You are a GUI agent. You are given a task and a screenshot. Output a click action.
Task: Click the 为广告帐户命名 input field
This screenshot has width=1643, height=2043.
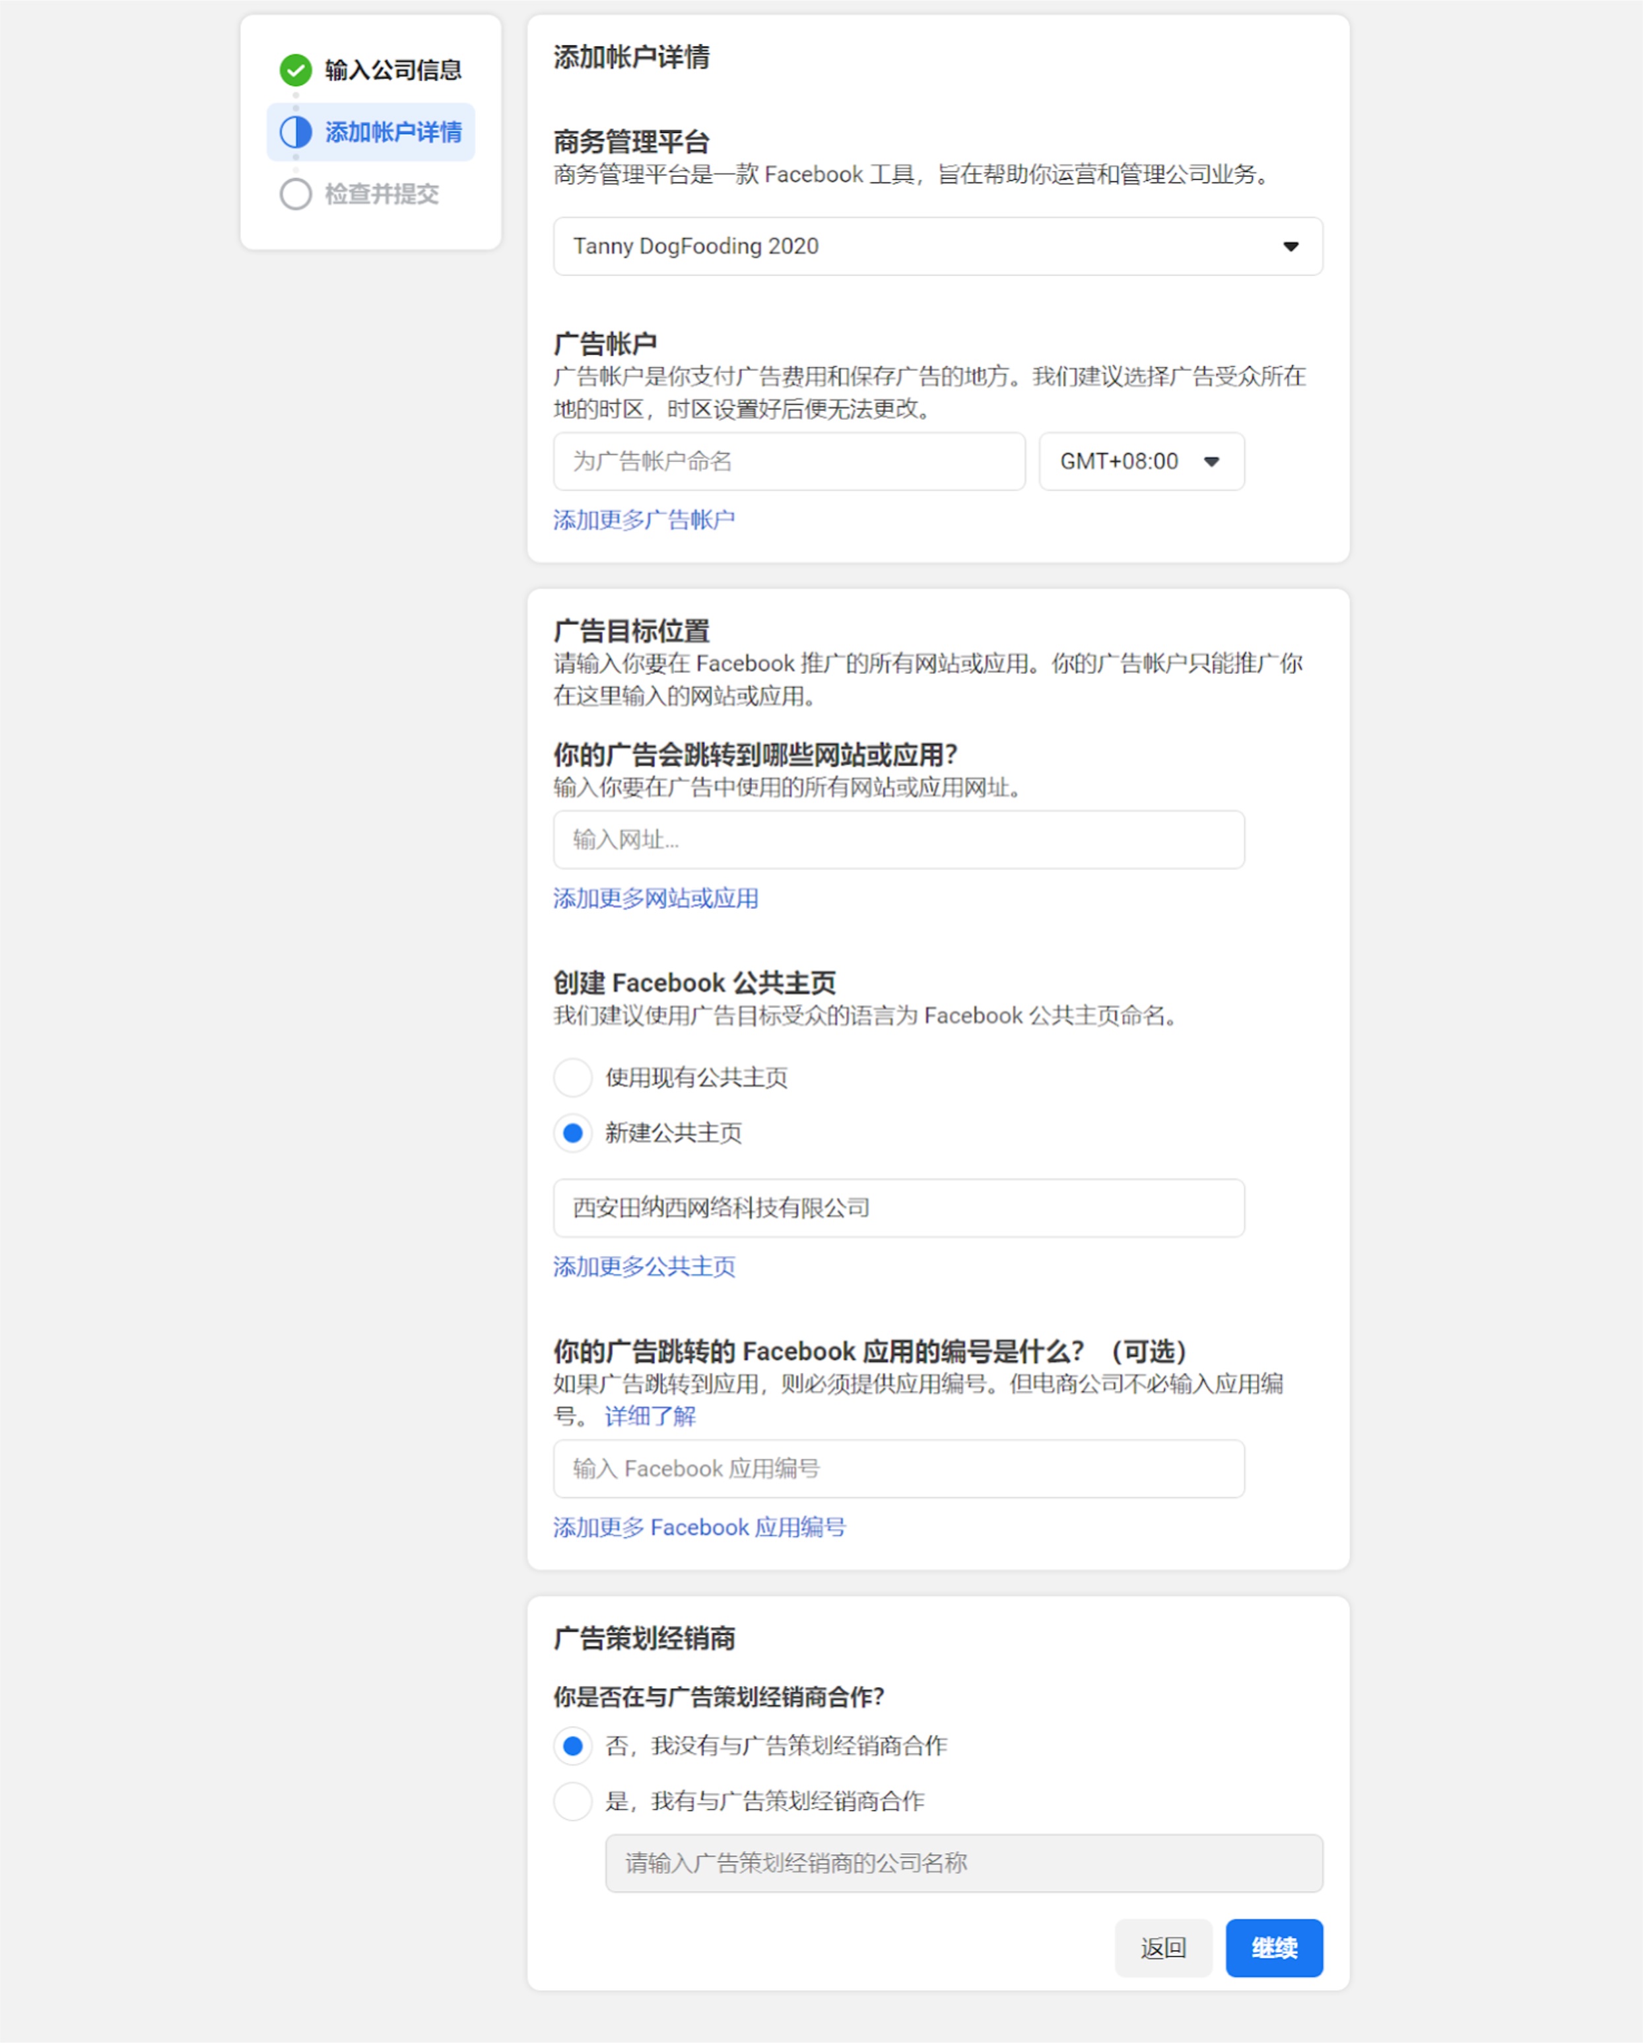pyautogui.click(x=789, y=461)
